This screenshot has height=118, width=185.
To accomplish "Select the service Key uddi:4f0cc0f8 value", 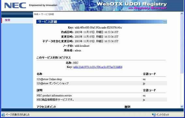I will [98, 28].
